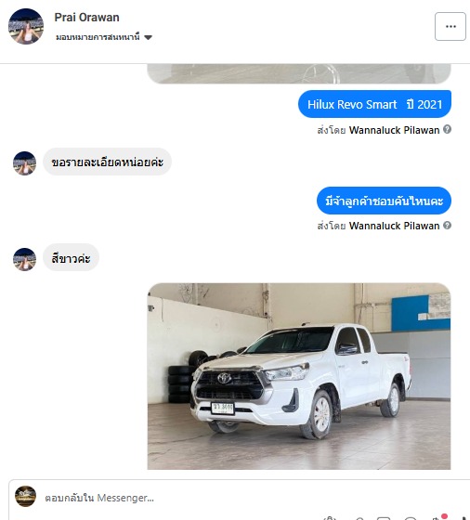Viewport: 470px width, 520px height.
Task: Click avatar beside ขอรายละเอียดหน่อยค่ะ message
Action: coord(24,163)
